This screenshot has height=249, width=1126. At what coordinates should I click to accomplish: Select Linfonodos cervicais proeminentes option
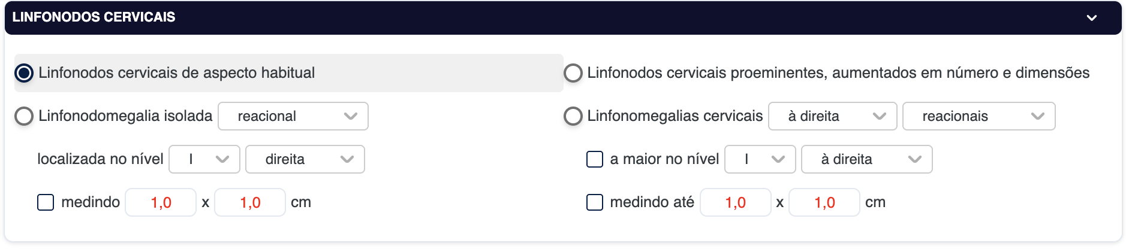573,73
